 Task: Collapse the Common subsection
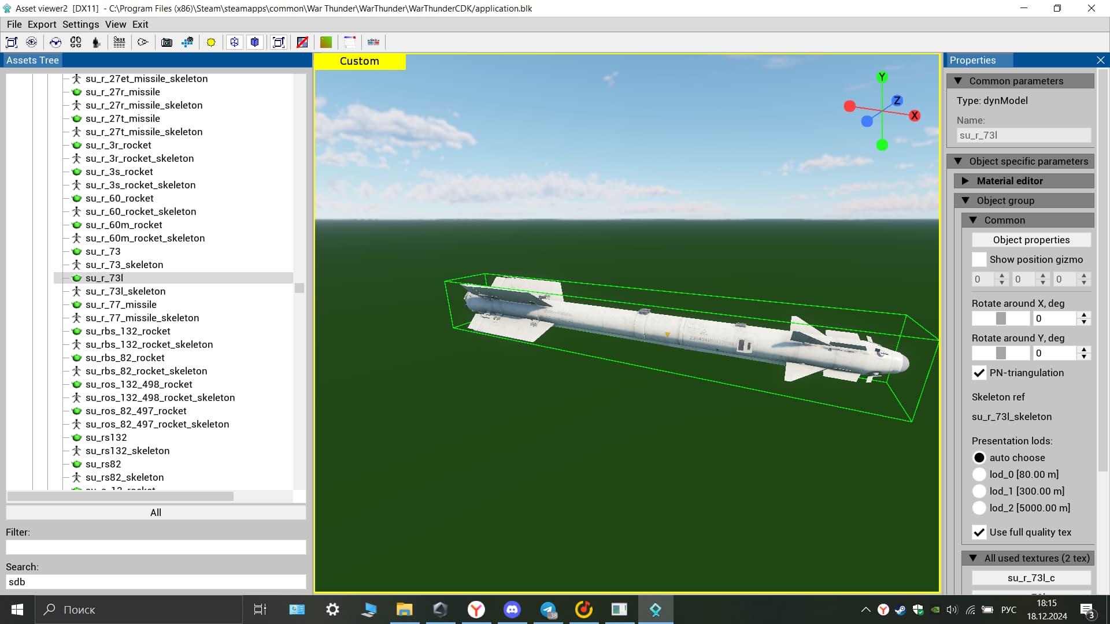point(1028,220)
